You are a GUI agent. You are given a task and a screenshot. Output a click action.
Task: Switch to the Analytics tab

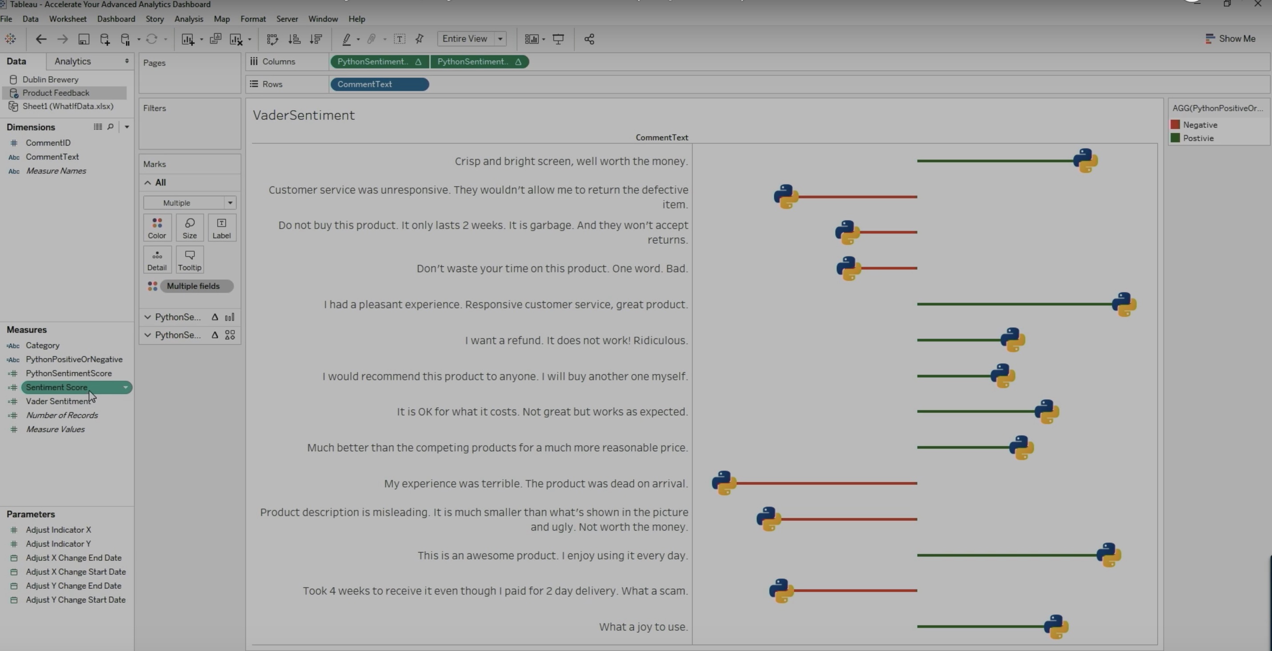72,61
